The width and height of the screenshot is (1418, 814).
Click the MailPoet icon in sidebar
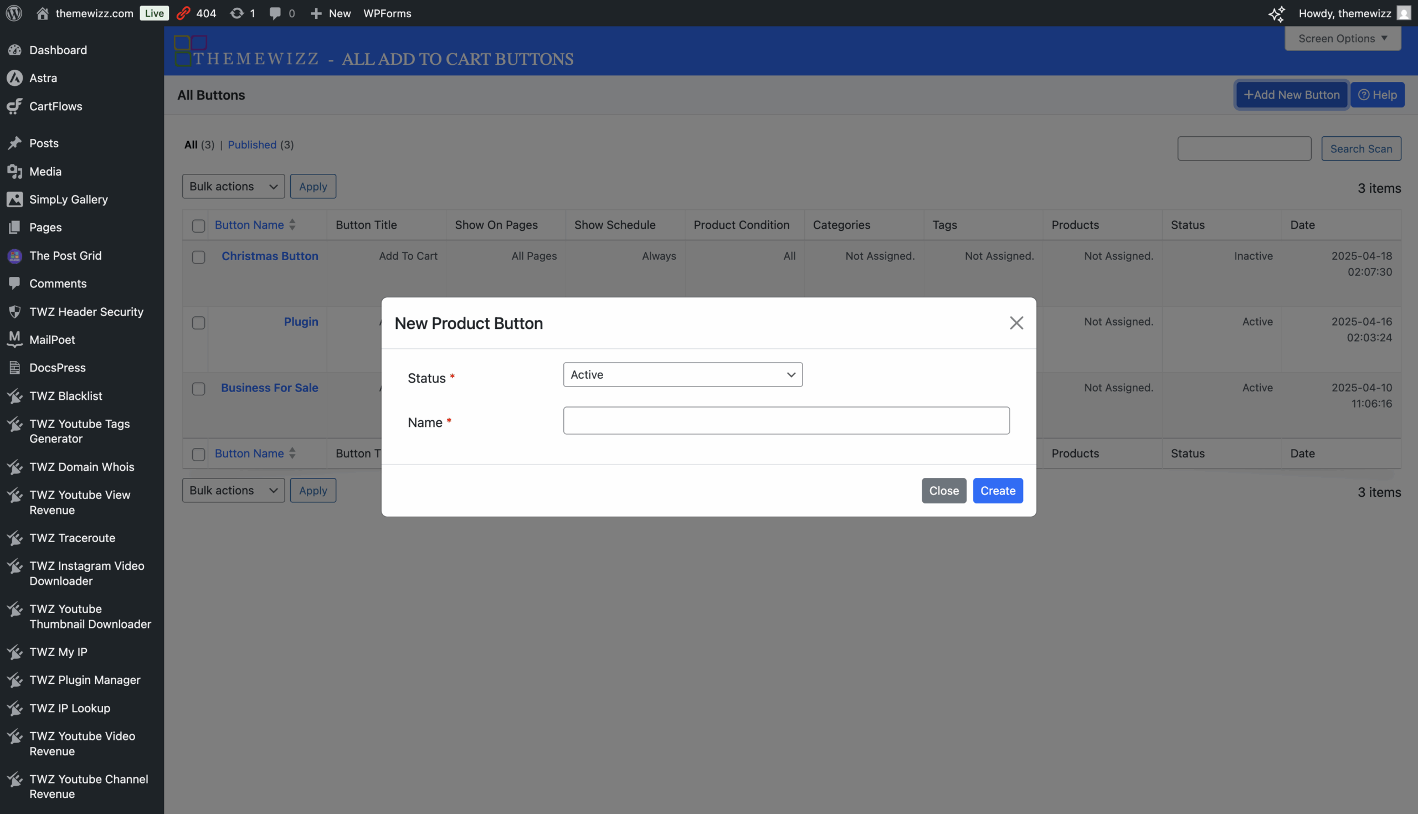(x=15, y=339)
